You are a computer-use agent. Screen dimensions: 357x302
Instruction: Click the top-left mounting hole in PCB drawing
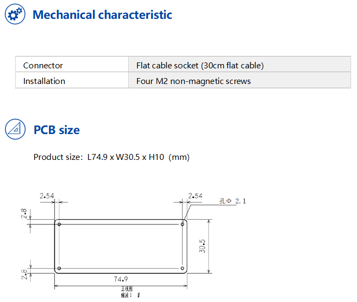59,224
